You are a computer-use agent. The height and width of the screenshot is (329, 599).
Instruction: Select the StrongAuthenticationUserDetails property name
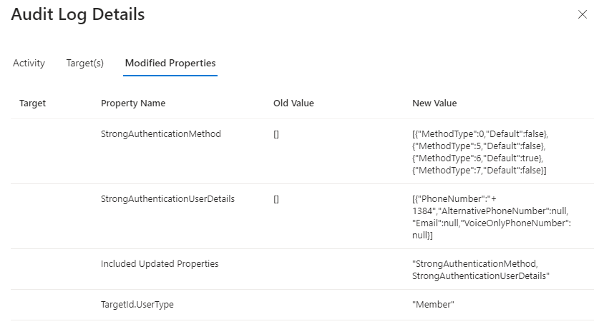tap(167, 198)
